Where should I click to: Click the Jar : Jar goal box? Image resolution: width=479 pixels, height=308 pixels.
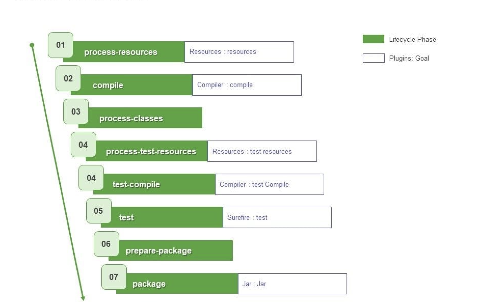point(292,284)
